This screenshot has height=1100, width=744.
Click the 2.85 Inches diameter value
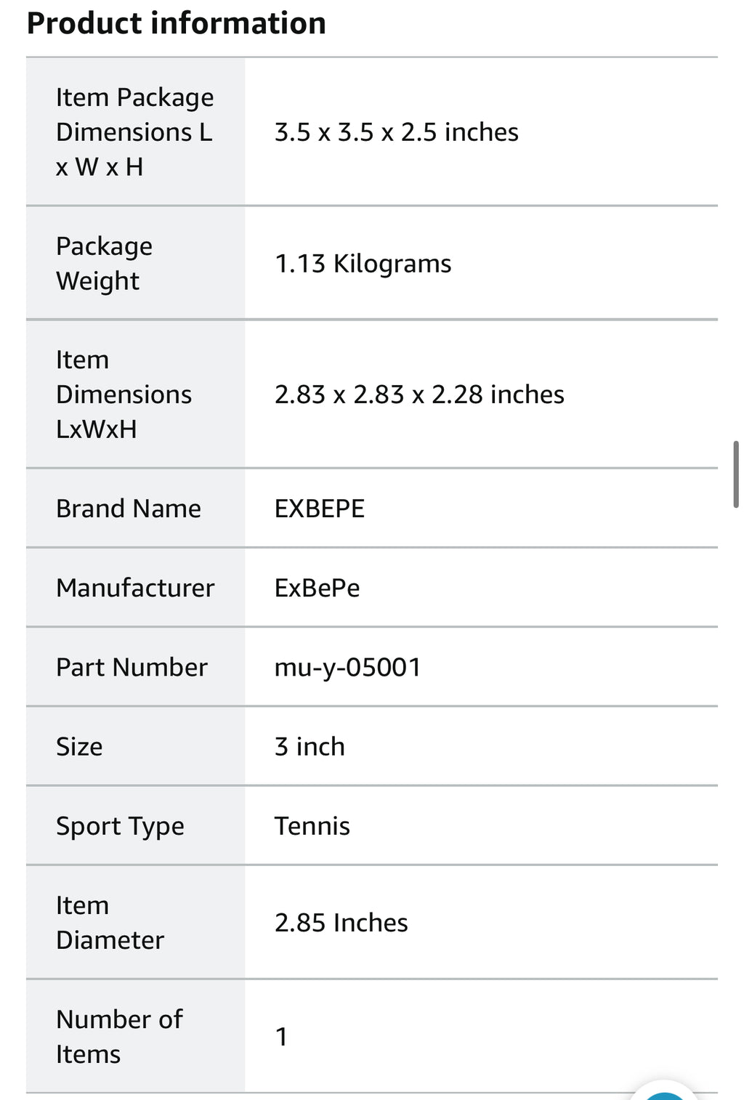[x=341, y=923]
